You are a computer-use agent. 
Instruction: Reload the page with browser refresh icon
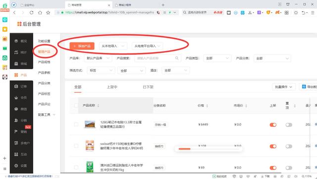(x=31, y=12)
